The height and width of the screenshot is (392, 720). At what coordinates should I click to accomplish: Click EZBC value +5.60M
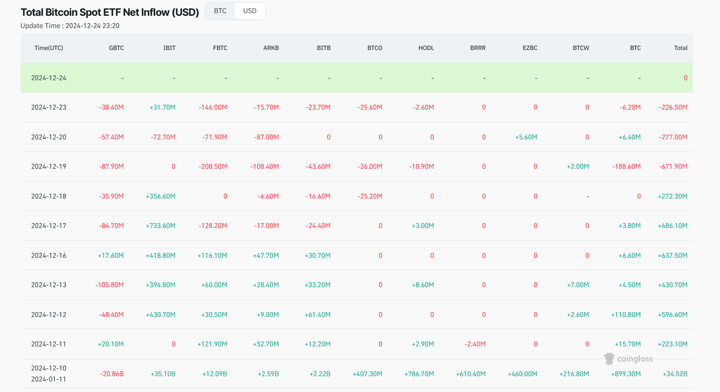point(526,137)
